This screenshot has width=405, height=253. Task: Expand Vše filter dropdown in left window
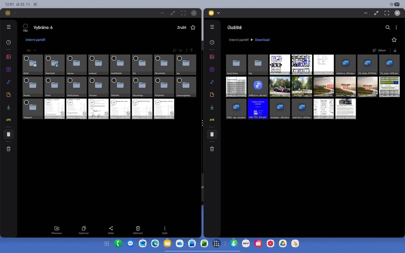31,51
